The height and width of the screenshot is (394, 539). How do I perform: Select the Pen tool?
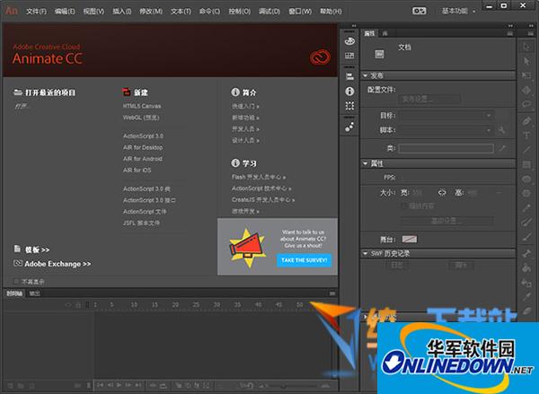click(526, 121)
